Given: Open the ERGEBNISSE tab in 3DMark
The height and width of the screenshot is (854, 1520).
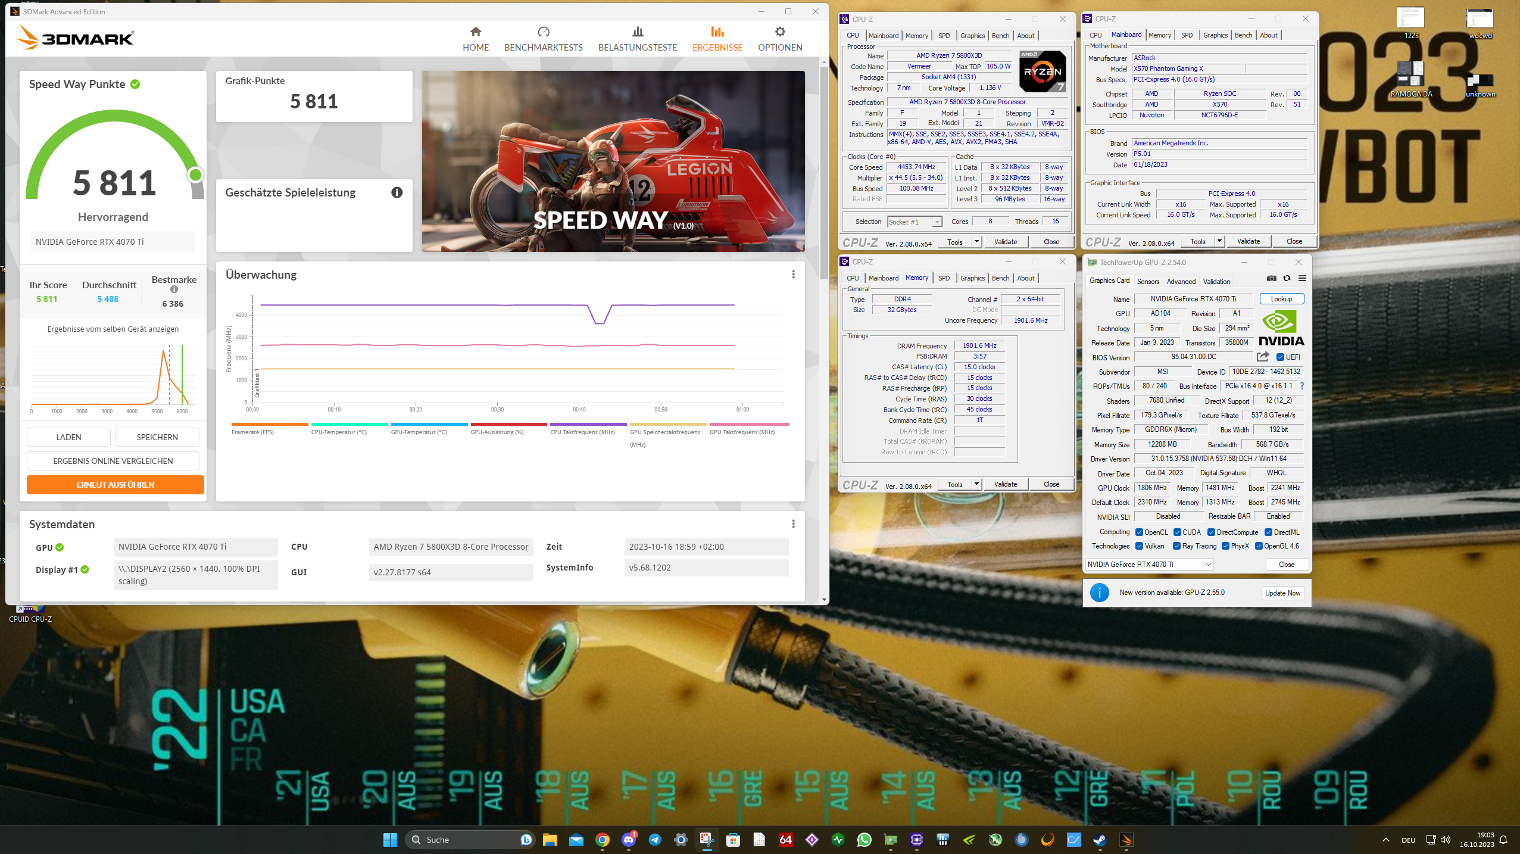Looking at the screenshot, I should point(717,39).
